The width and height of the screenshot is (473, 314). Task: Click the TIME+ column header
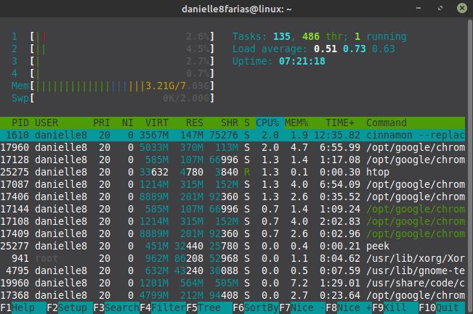point(340,123)
